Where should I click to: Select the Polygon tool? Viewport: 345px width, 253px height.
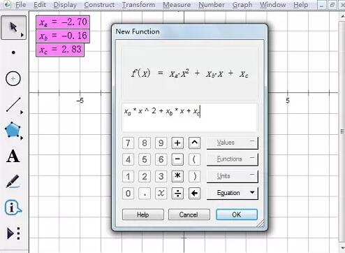click(13, 130)
